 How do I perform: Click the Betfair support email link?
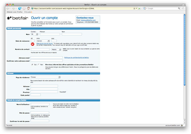coord(88,20)
